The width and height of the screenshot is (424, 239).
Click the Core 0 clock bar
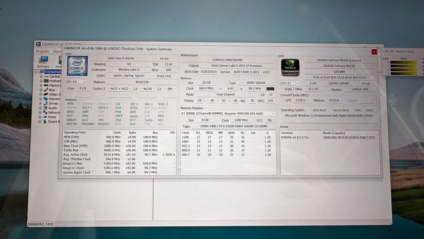click(x=404, y=62)
